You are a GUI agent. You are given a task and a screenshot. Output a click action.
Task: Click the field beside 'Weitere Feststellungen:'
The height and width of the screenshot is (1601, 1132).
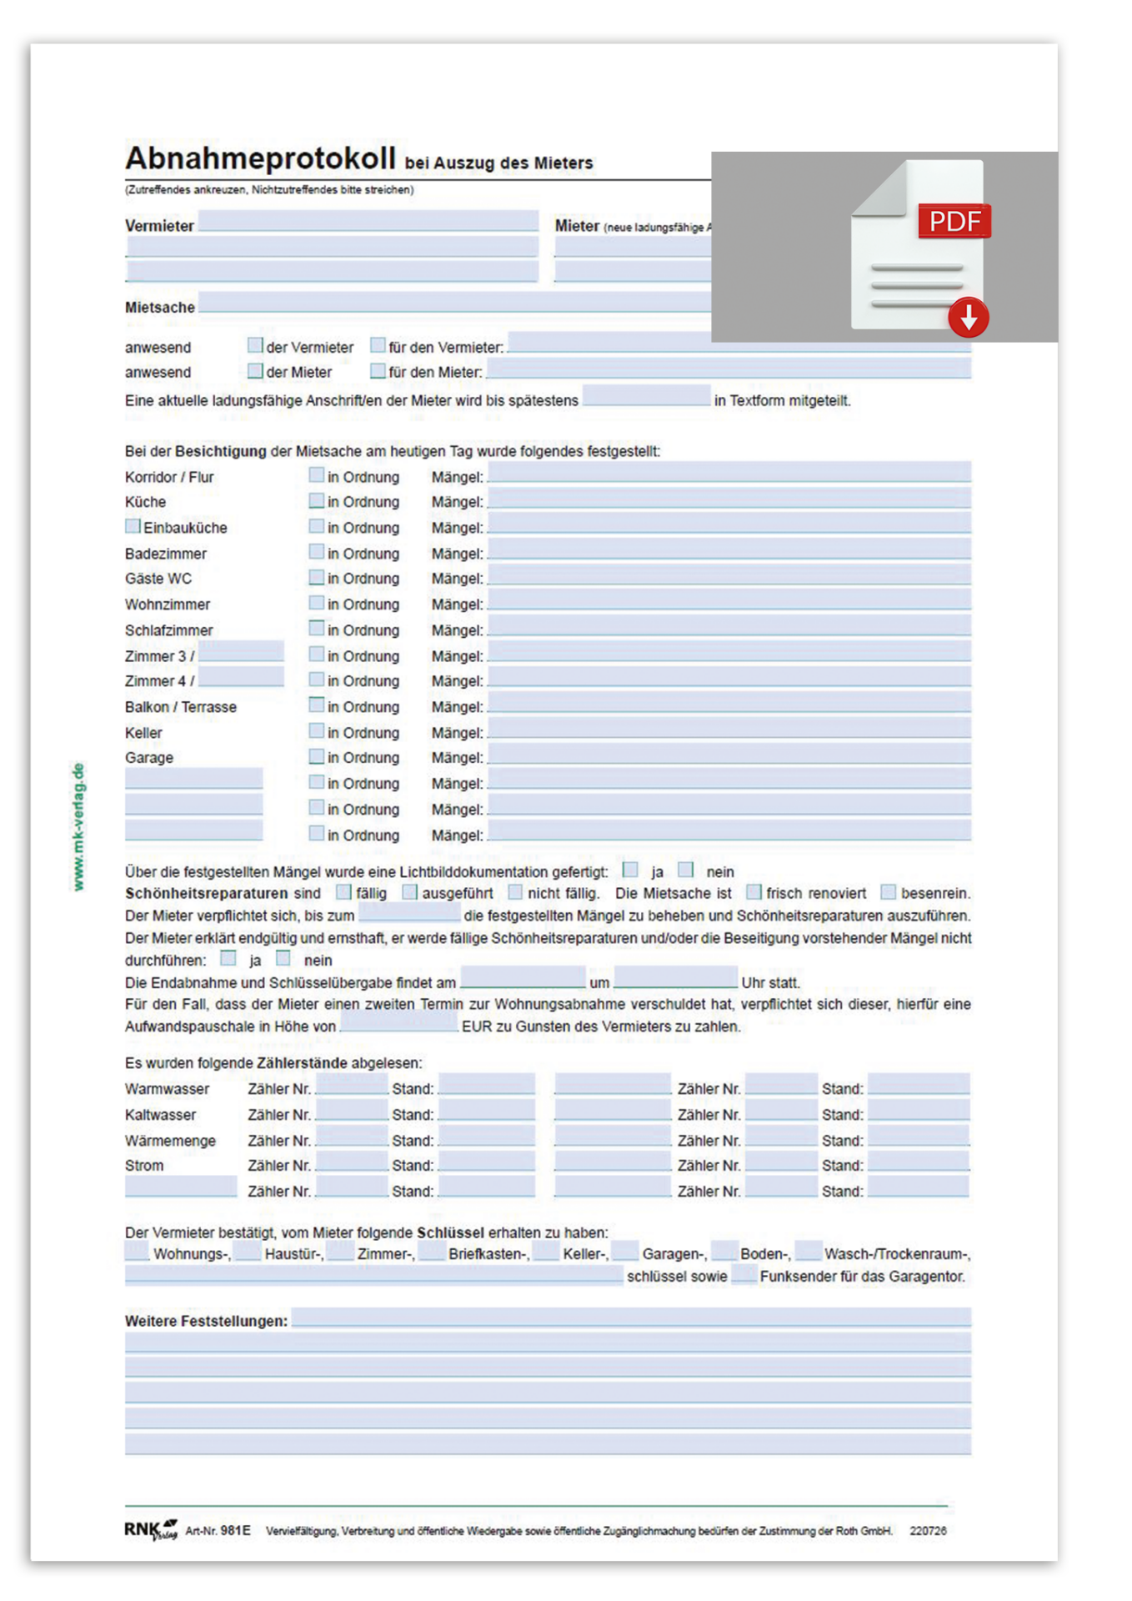[631, 1317]
